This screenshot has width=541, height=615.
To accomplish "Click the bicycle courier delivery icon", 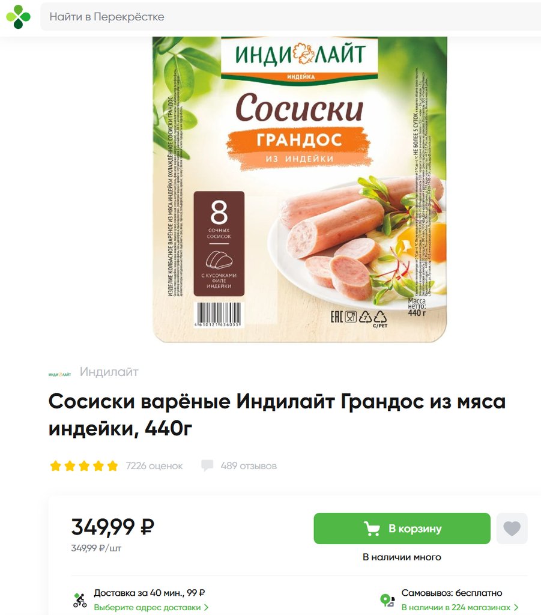I will point(80,600).
